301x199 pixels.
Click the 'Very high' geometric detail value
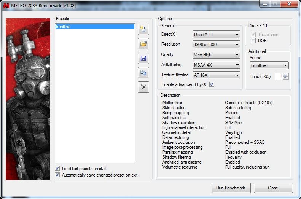click(x=233, y=132)
